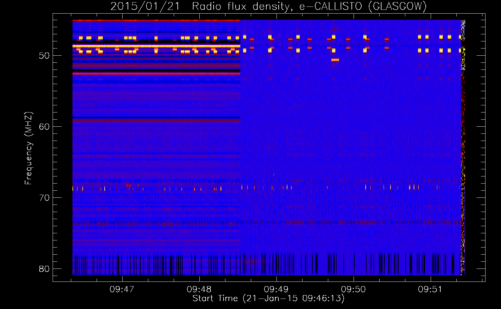Click the plot title "2015/01/21 Radio flux density, e-CALLISTO (GLASGOW)"
This screenshot has height=309, width=501.
pyautogui.click(x=268, y=6)
